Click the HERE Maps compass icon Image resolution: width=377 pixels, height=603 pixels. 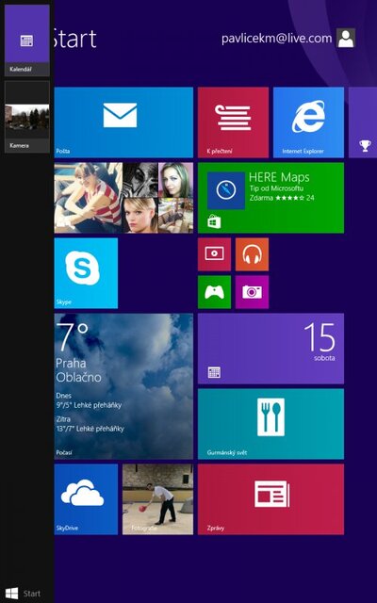226,190
